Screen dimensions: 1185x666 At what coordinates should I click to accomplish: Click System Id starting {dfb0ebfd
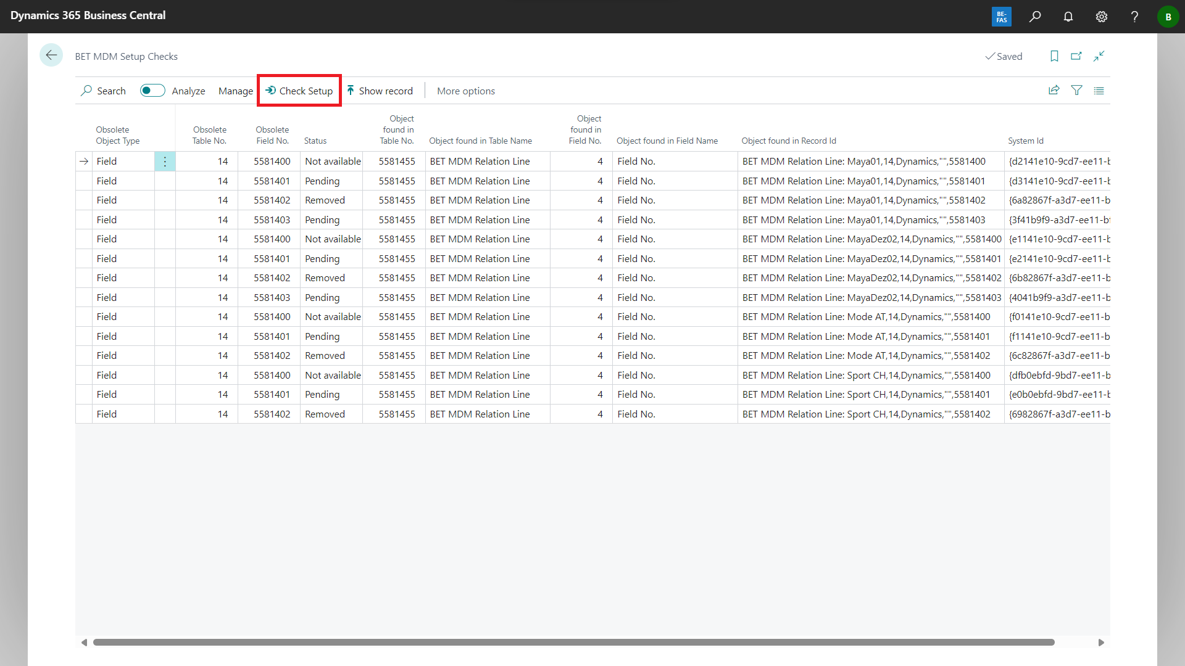(1058, 376)
